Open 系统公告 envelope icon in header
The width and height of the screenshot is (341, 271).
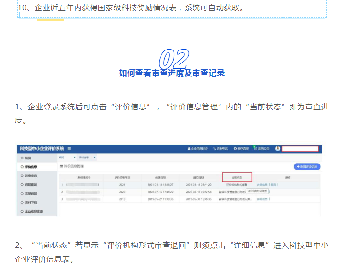[256, 149]
